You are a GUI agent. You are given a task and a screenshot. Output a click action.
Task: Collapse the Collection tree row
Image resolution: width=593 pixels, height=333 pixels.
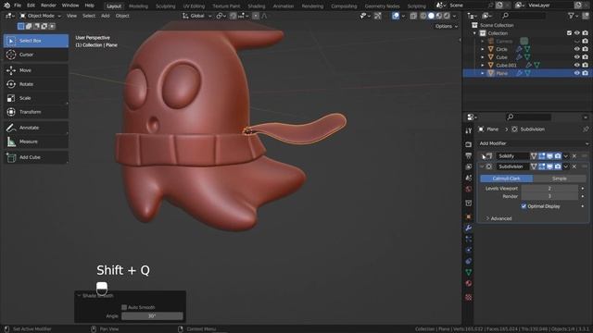(475, 33)
